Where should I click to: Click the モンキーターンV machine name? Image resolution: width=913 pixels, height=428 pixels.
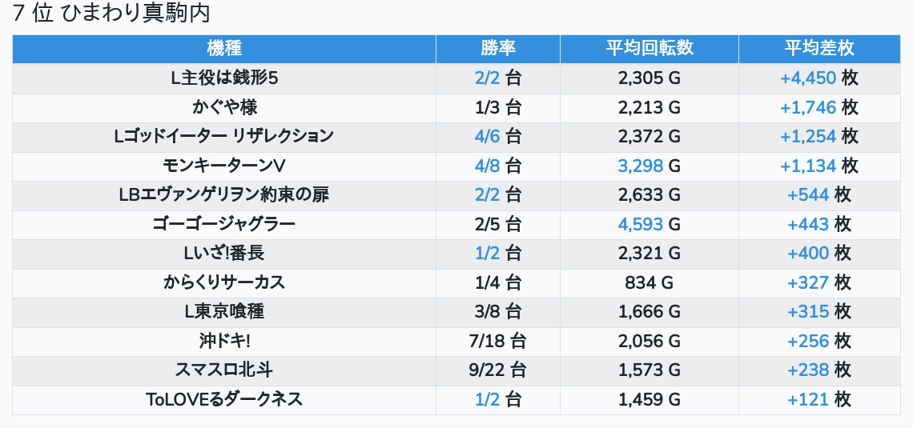click(x=224, y=166)
